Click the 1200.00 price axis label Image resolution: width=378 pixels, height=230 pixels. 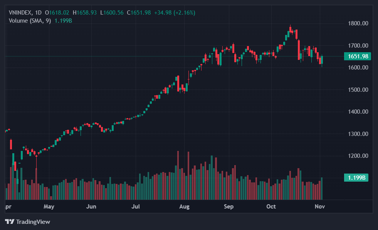tap(358, 156)
